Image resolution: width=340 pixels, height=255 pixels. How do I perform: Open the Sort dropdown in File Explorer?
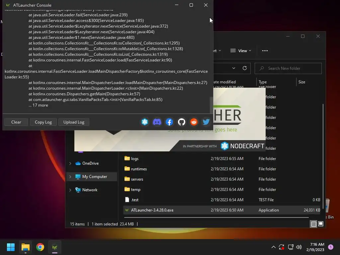[217, 51]
